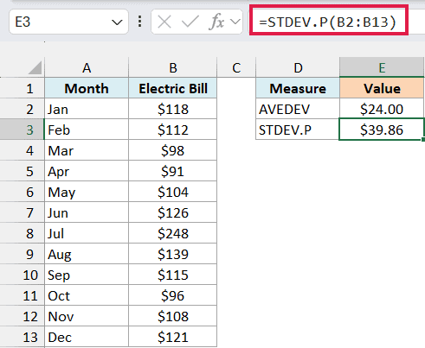Select the Jul cell
The height and width of the screenshot is (348, 425).
87,233
